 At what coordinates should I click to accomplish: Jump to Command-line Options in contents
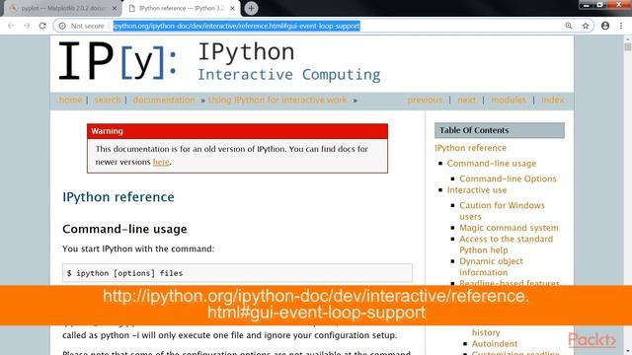pos(508,178)
